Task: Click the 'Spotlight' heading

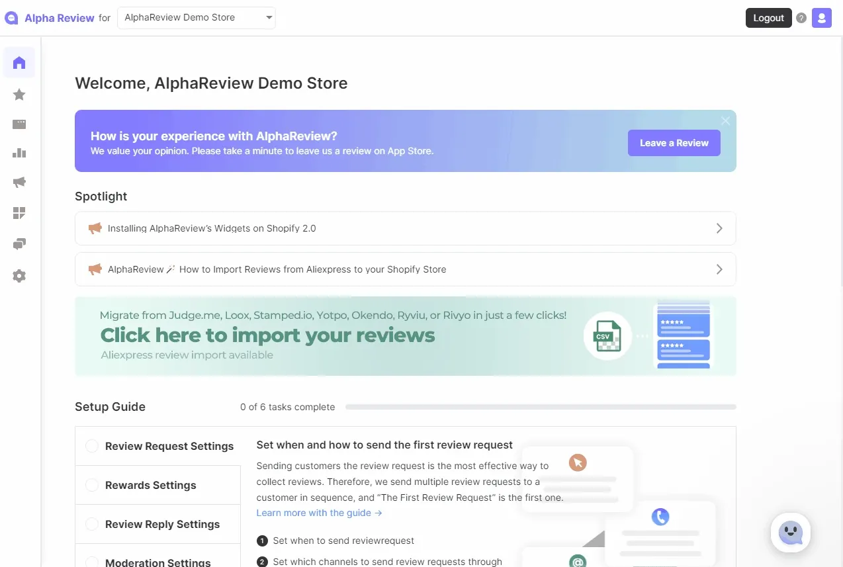Action: [x=101, y=196]
